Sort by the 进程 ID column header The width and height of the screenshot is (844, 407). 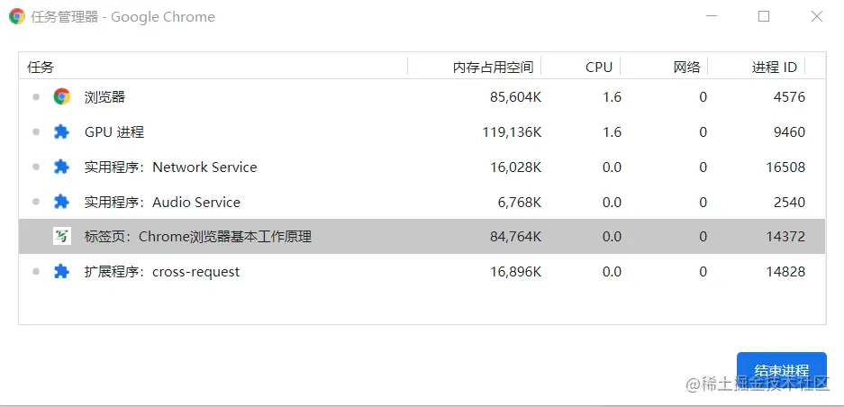click(x=757, y=67)
